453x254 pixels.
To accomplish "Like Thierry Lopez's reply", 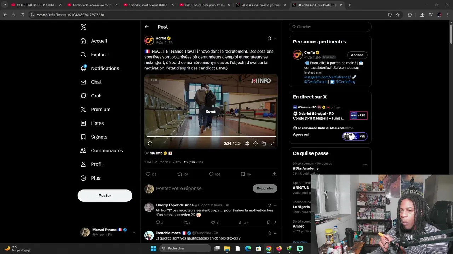I will 215,223.
